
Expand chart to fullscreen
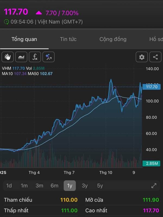pyautogui.click(x=154, y=186)
